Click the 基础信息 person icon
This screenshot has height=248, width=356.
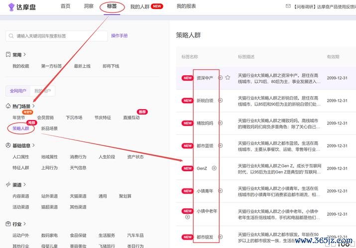coord(8,145)
